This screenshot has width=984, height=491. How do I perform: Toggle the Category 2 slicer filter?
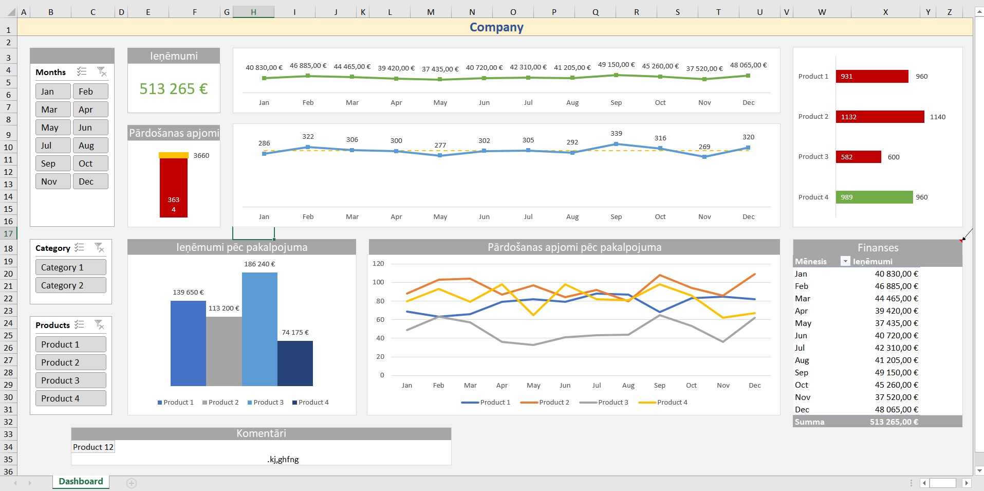tap(70, 285)
